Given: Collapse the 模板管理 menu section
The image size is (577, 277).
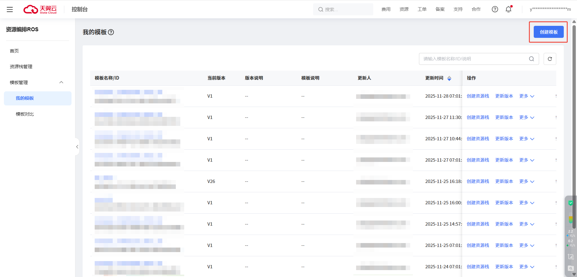Looking at the screenshot, I should point(61,82).
